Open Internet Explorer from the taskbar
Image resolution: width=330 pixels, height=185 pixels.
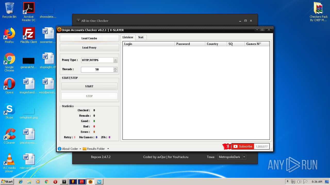[21, 182]
